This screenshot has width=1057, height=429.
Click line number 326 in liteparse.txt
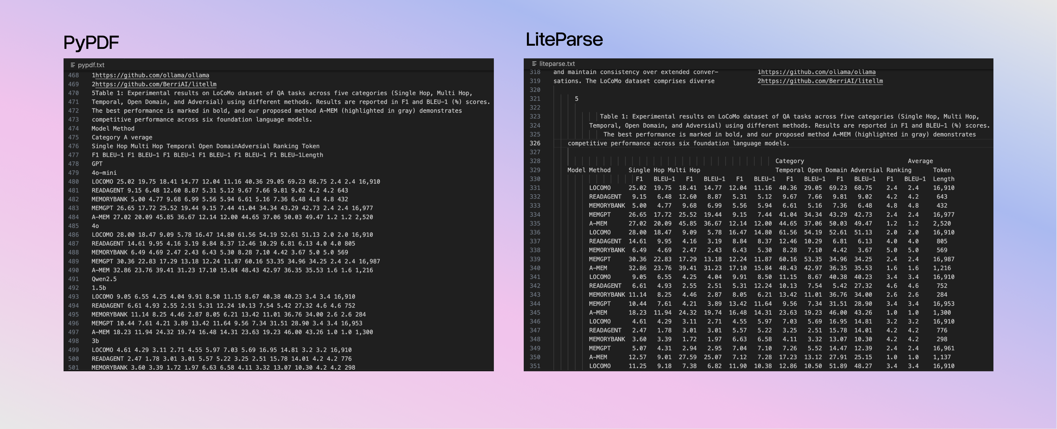pos(535,143)
